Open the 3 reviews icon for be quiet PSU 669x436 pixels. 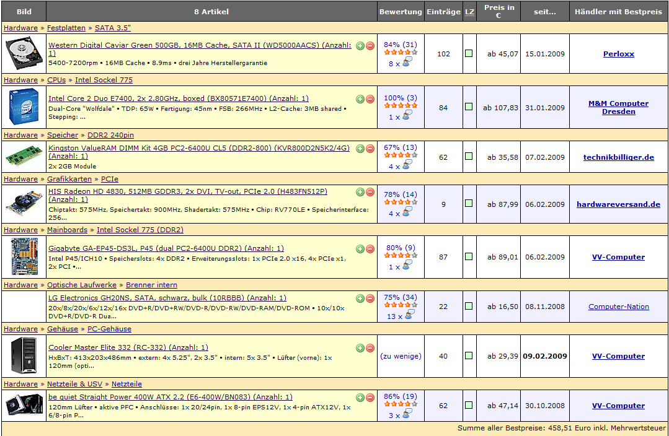coord(407,414)
